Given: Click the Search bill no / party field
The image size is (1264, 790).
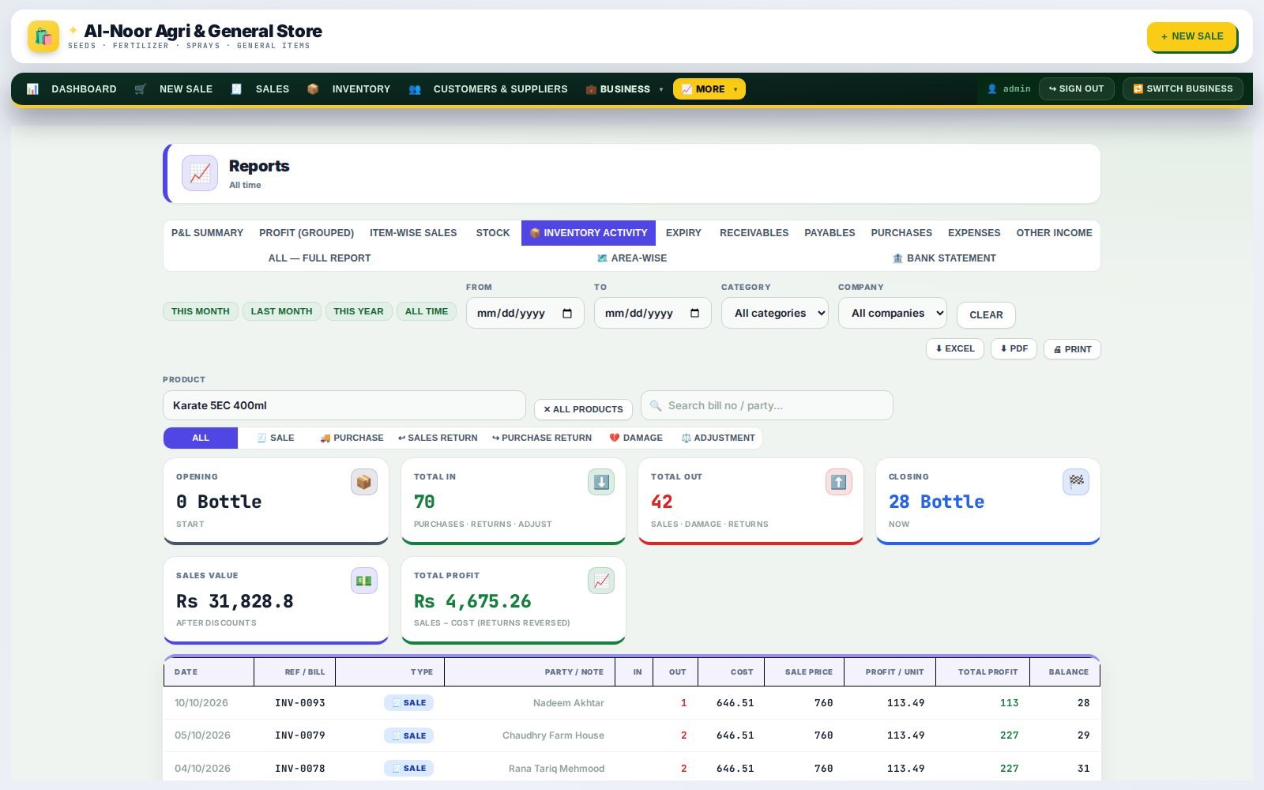Looking at the screenshot, I should 767,405.
